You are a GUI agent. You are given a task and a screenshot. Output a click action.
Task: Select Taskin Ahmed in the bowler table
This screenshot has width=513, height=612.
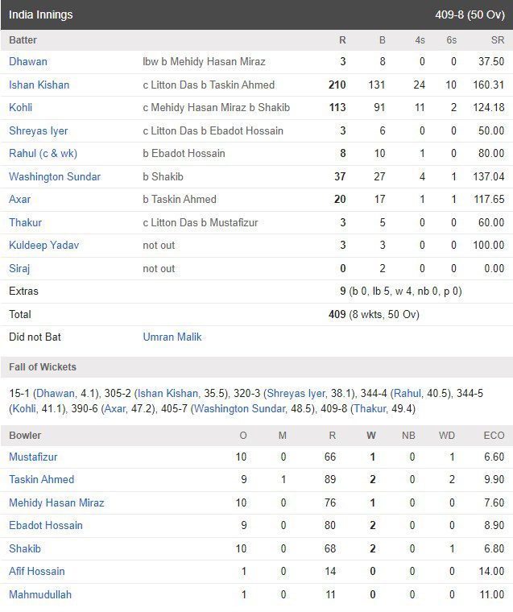click(41, 479)
